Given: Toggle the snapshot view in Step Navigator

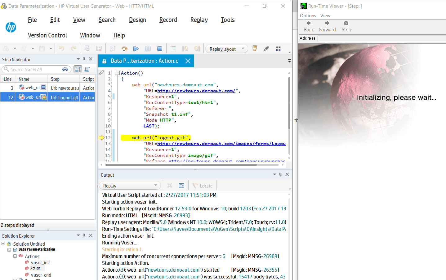Looking at the screenshot, I should coord(78,69).
